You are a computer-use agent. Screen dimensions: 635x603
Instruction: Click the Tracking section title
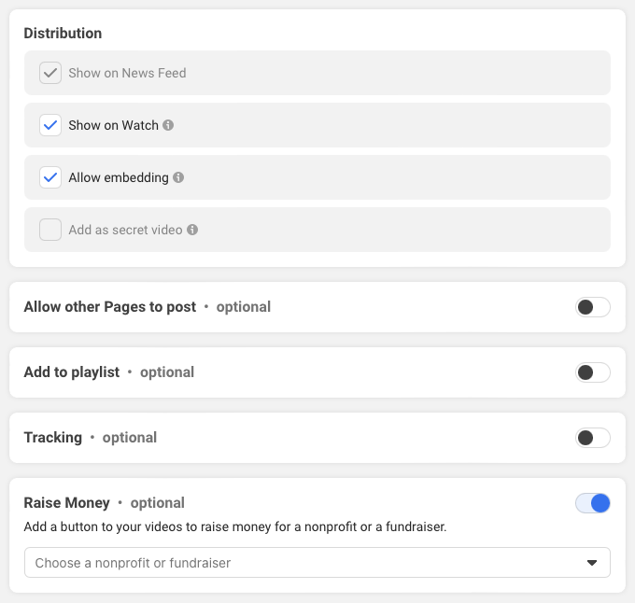click(53, 438)
